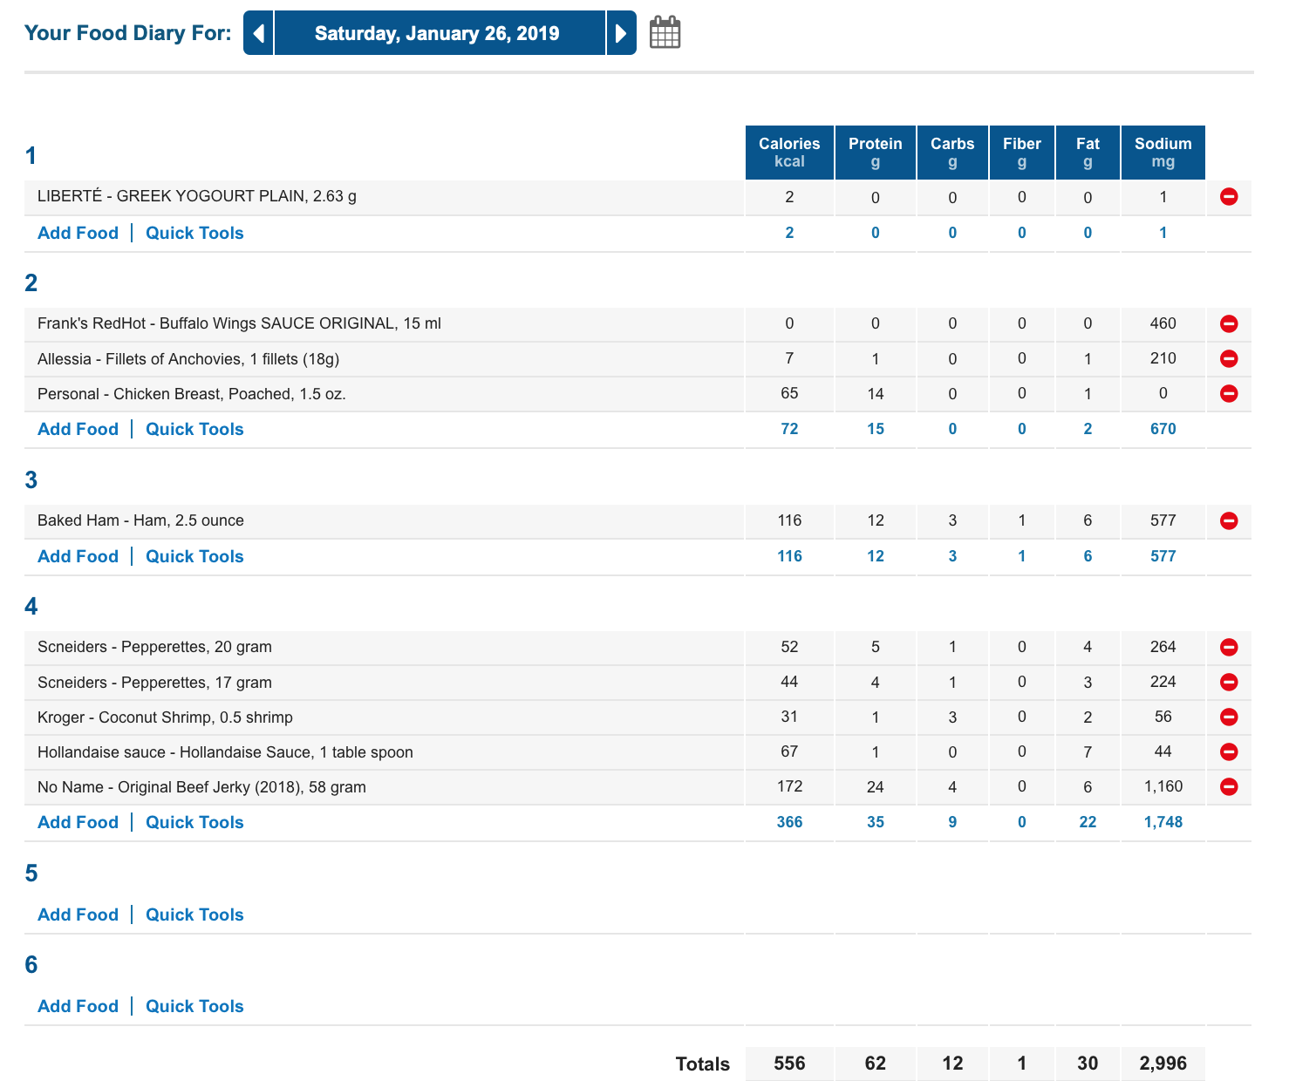Delete Pepperettes 20 gram entry

coord(1229,647)
